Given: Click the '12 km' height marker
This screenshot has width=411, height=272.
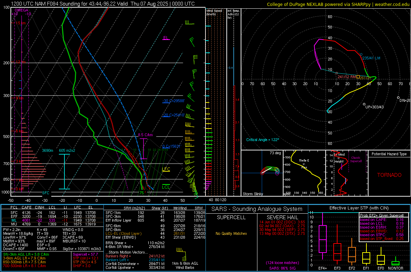Looking at the screenshot, I should click(21, 62).
